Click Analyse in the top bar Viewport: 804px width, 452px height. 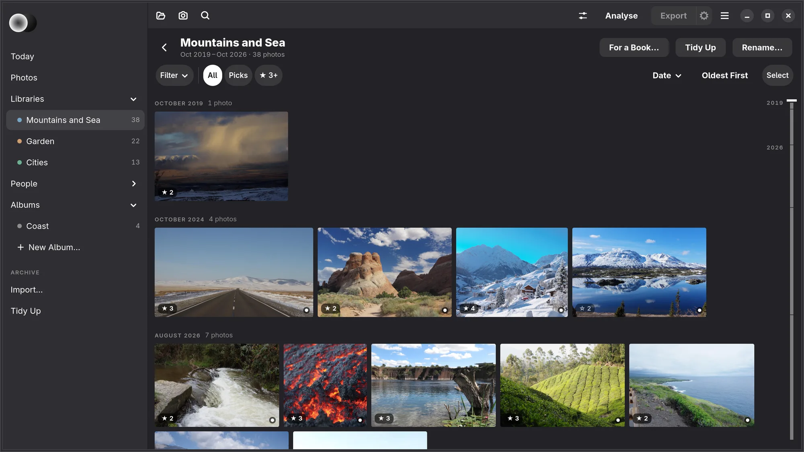[621, 16]
